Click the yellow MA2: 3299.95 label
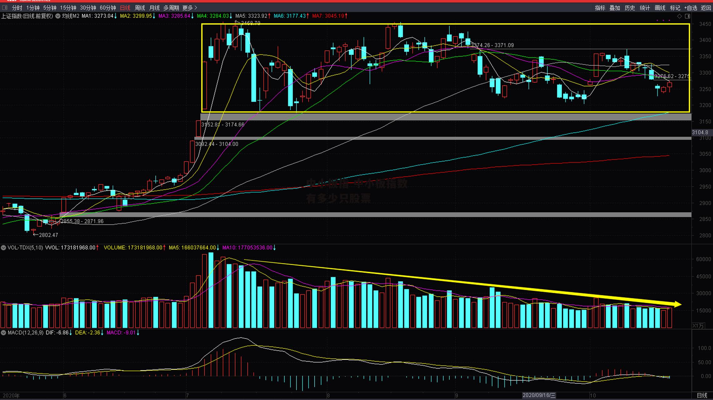Viewport: 713px width, 400px height. [x=136, y=16]
